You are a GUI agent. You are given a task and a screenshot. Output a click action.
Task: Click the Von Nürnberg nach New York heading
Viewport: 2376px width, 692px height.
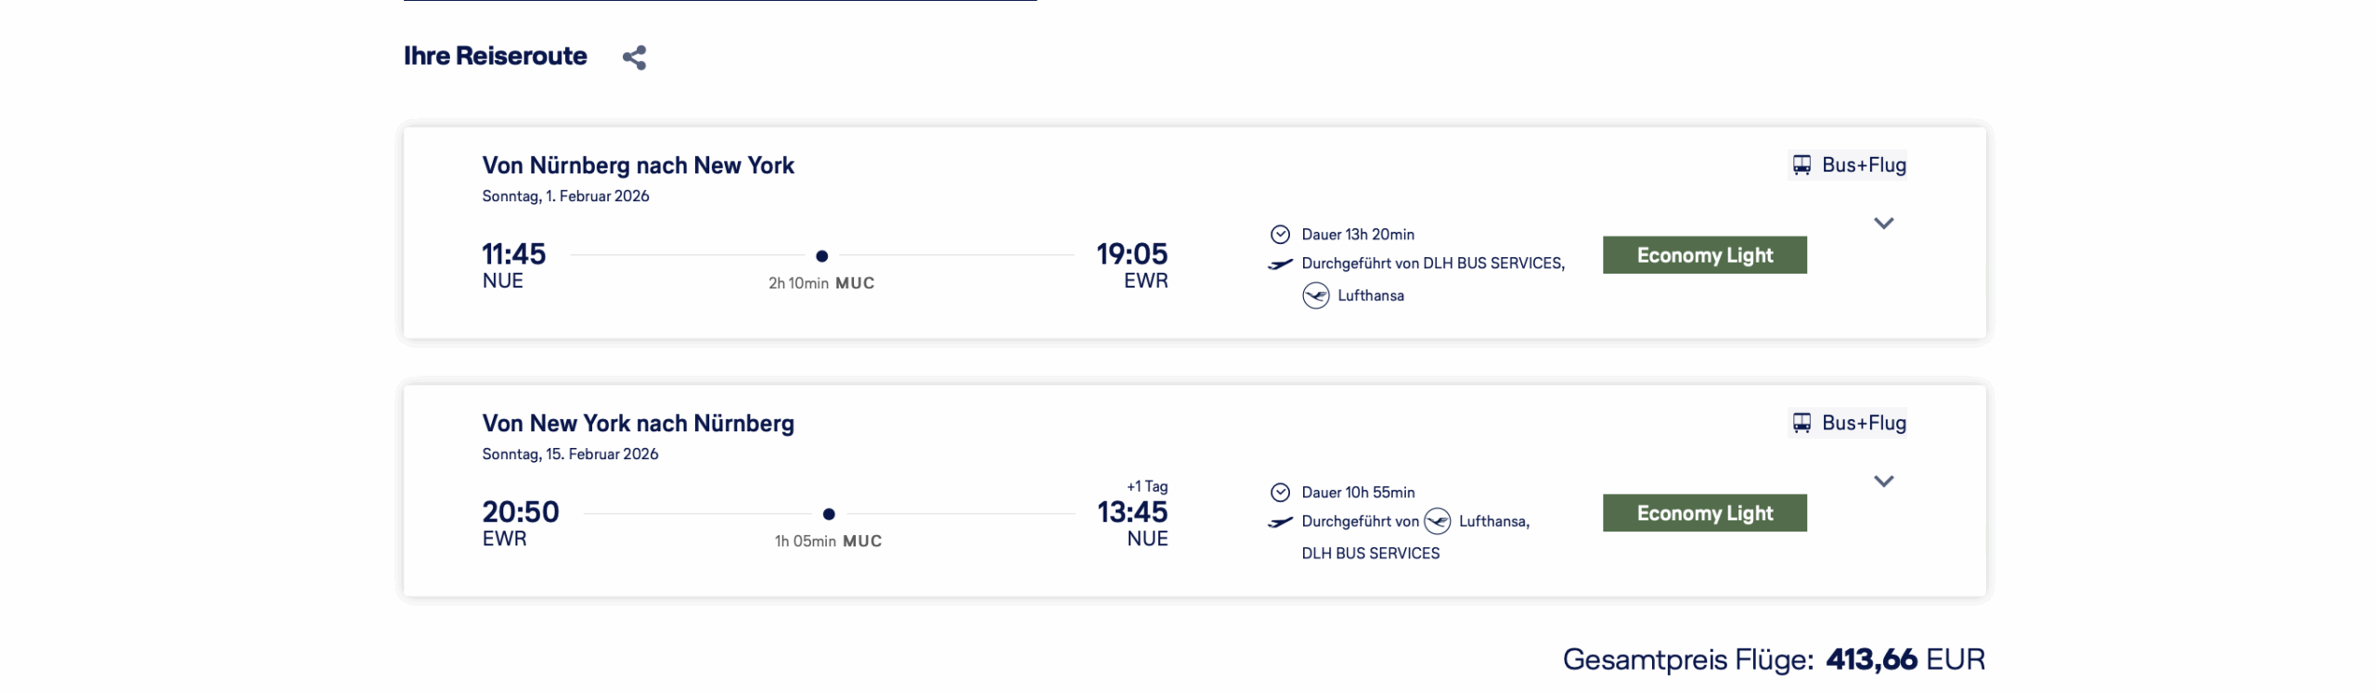click(x=638, y=165)
